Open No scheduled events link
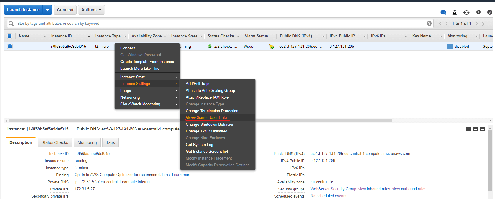The width and height of the screenshot is (495, 199). (328, 196)
